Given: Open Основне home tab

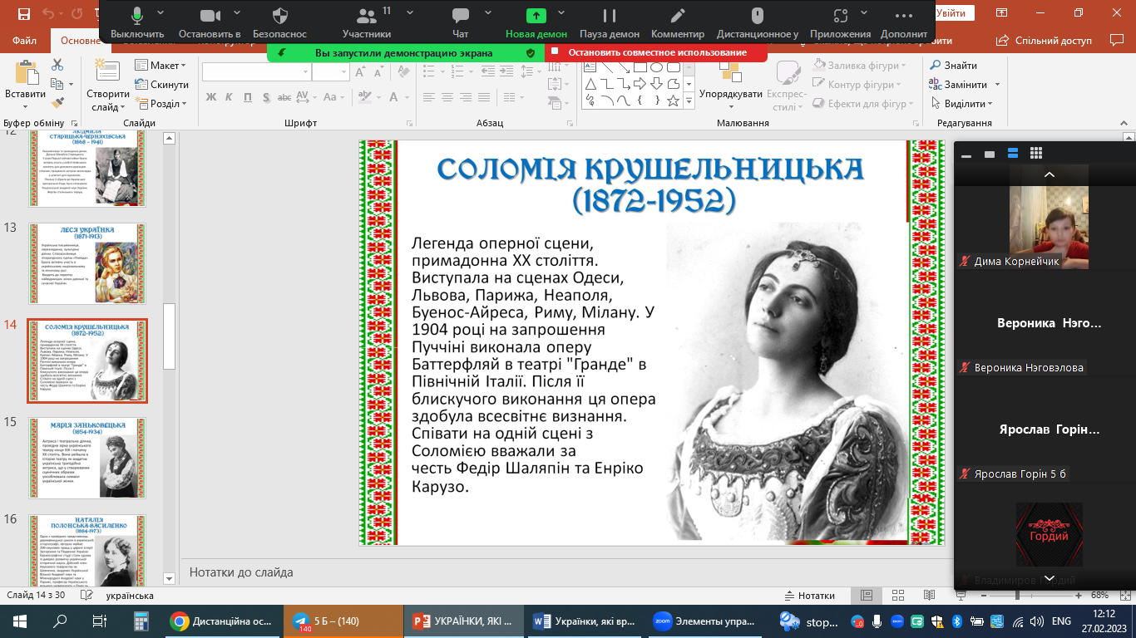Looking at the screenshot, I should click(x=81, y=40).
